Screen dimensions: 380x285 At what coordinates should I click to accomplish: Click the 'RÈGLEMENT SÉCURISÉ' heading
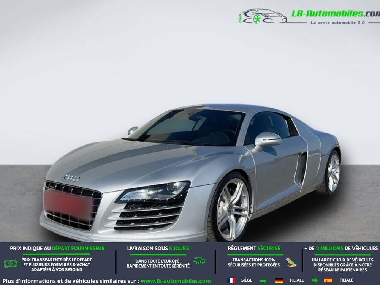pos(254,249)
